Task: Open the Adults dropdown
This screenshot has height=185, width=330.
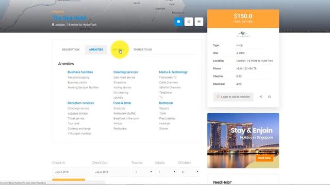Action: pyautogui.click(x=166, y=172)
